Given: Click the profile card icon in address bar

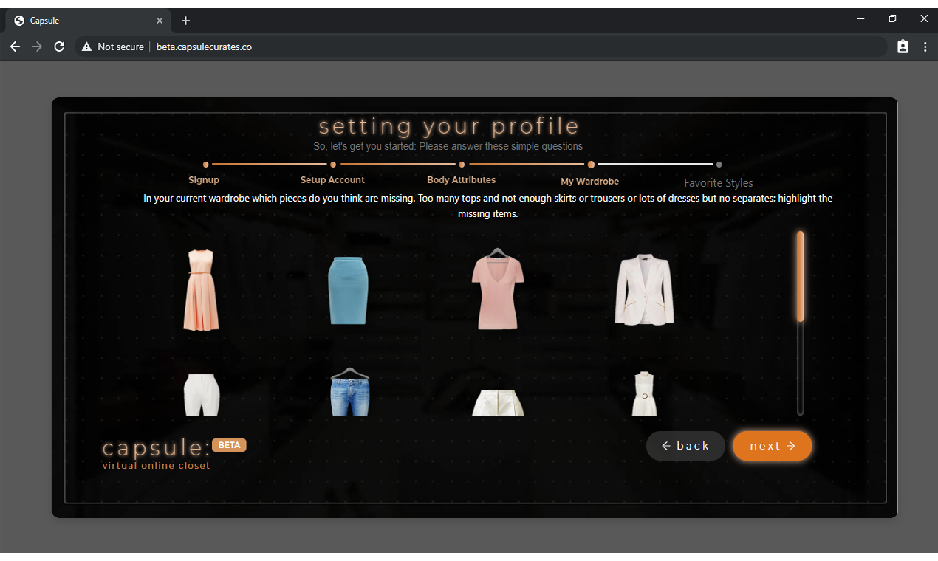Looking at the screenshot, I should point(903,46).
